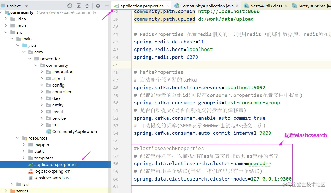This screenshot has height=193, width=331.
Task: Click line number 45 in gutter
Action: pos(116,65)
